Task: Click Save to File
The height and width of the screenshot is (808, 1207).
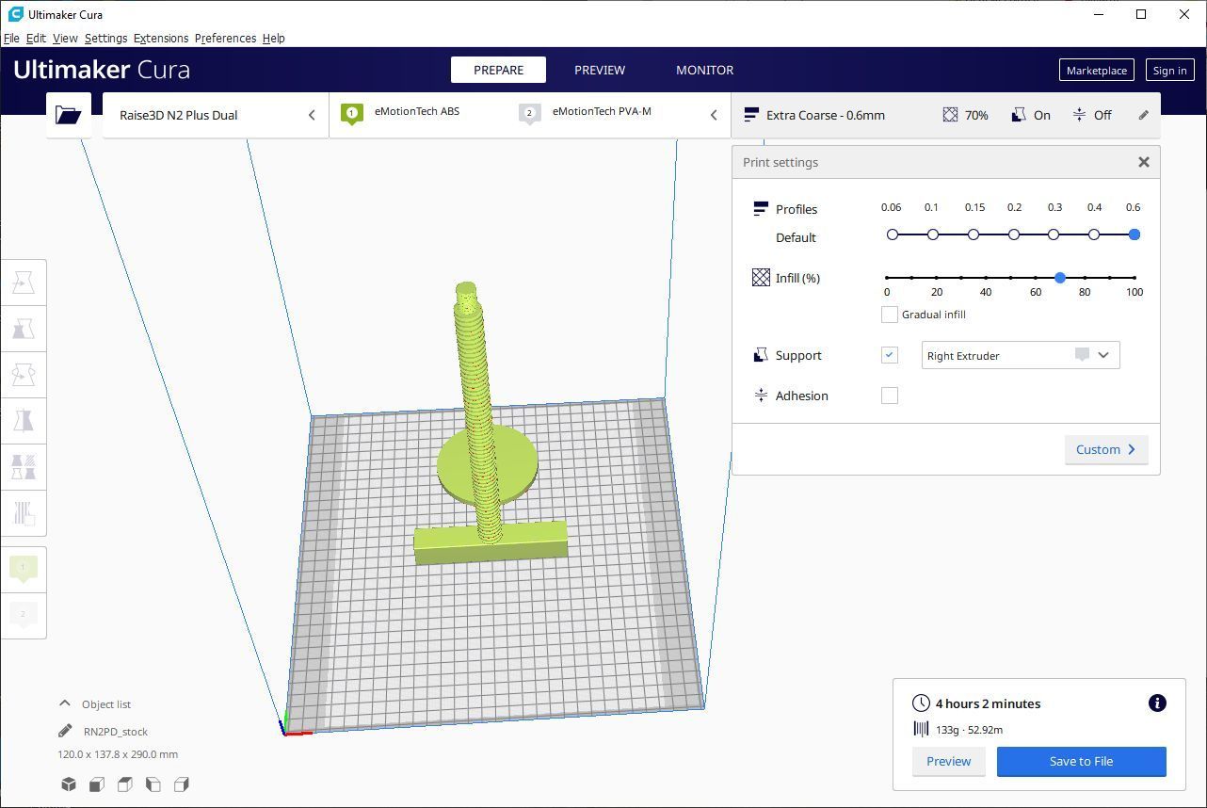Action: pos(1081,761)
